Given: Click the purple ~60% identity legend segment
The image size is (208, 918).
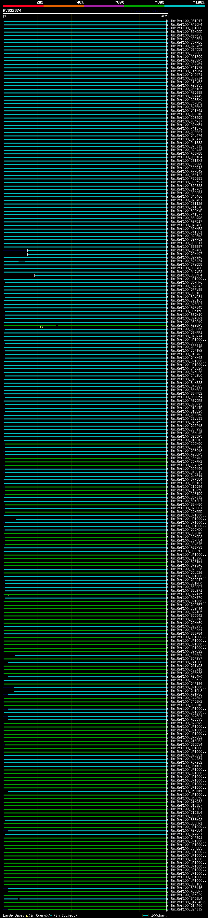Looking at the screenshot, I should tap(104, 6).
